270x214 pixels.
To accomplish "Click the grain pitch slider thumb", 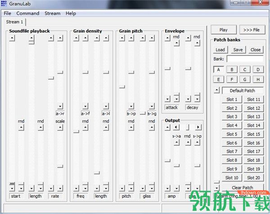I will coord(122,87).
